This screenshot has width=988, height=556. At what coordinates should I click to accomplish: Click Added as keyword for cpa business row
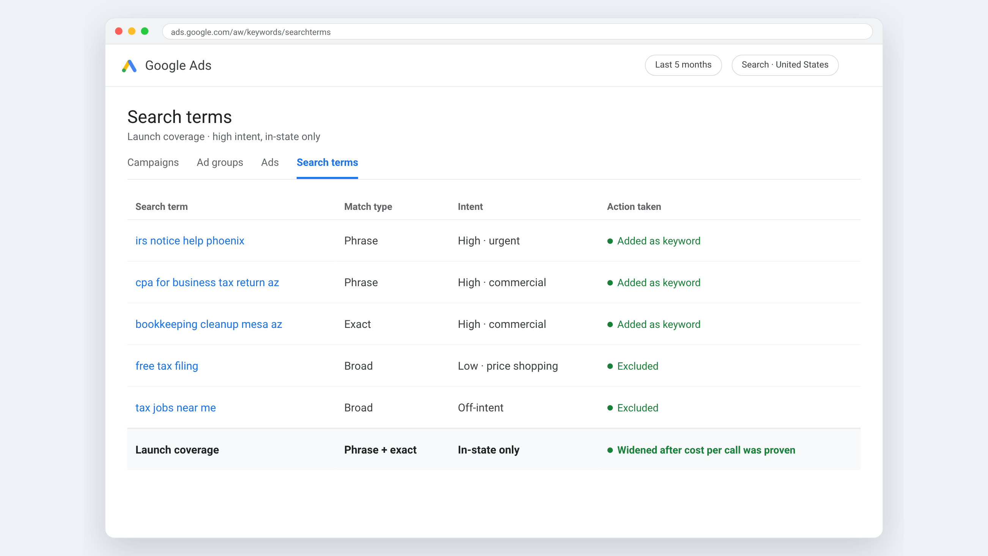tap(654, 282)
